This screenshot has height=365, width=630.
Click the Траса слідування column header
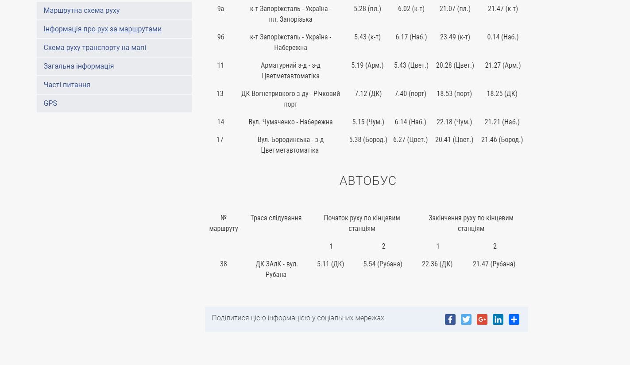point(276,218)
